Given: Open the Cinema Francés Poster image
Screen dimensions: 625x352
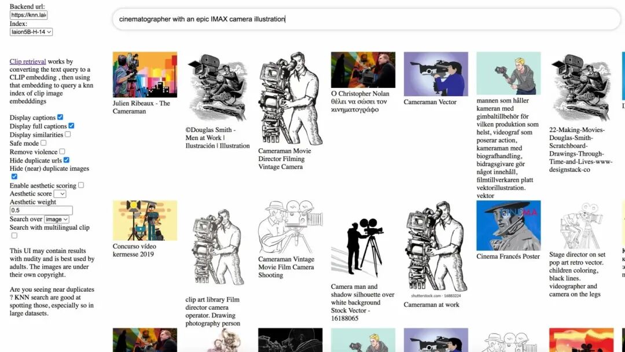Looking at the screenshot, I should 509,225.
